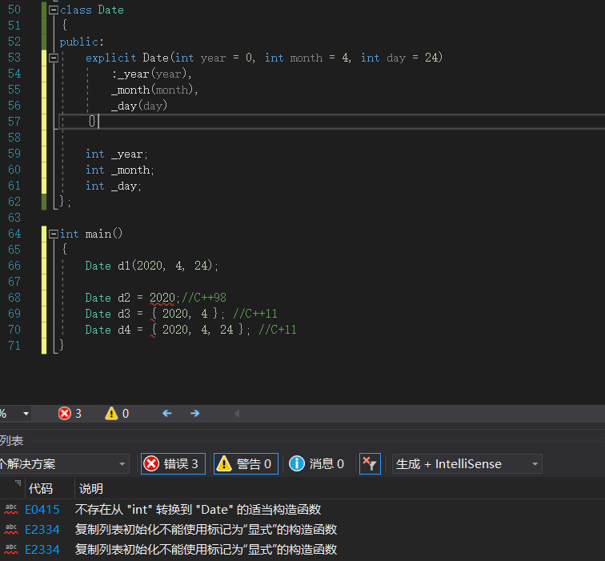Click the int _month member declaration
Viewport: 605px width, 561px height.
click(119, 170)
